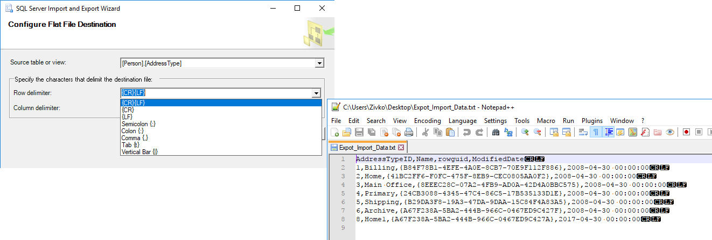This screenshot has width=712, height=240.
Task: Toggle the Show Indent Guide icon
Action: coord(609,132)
